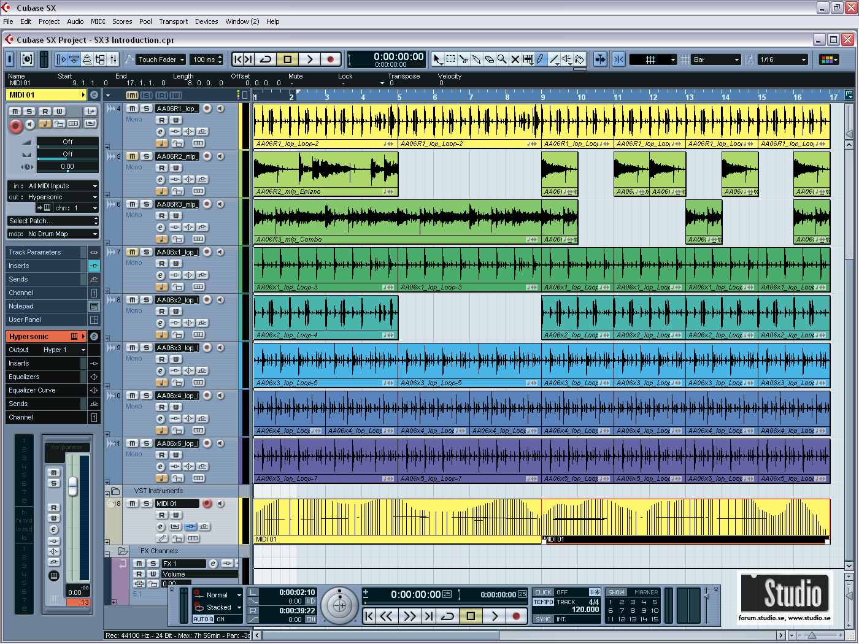Select the Time Warp tool
The image size is (859, 644).
528,59
